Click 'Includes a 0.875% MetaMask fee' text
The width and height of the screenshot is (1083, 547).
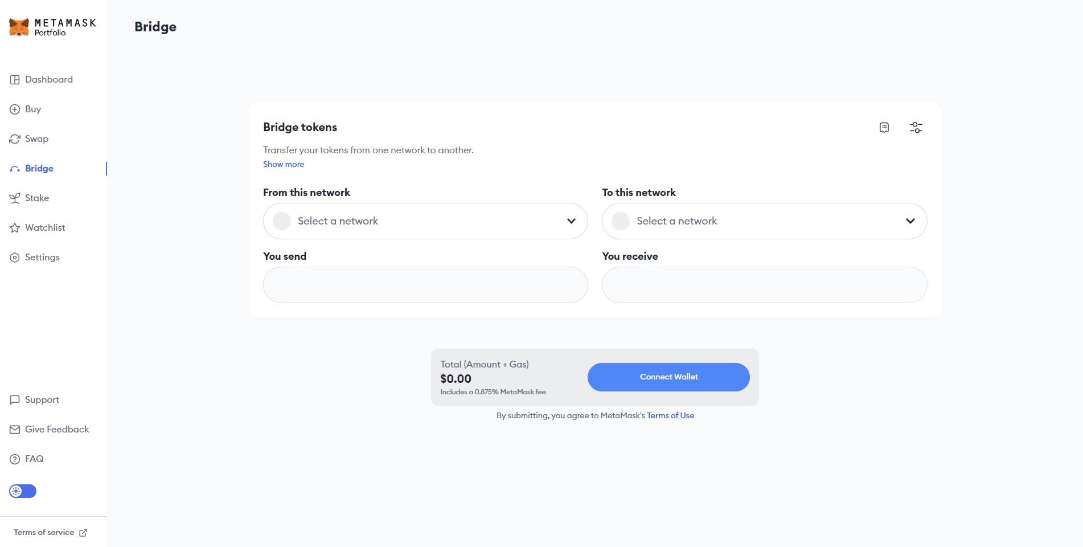pos(493,392)
